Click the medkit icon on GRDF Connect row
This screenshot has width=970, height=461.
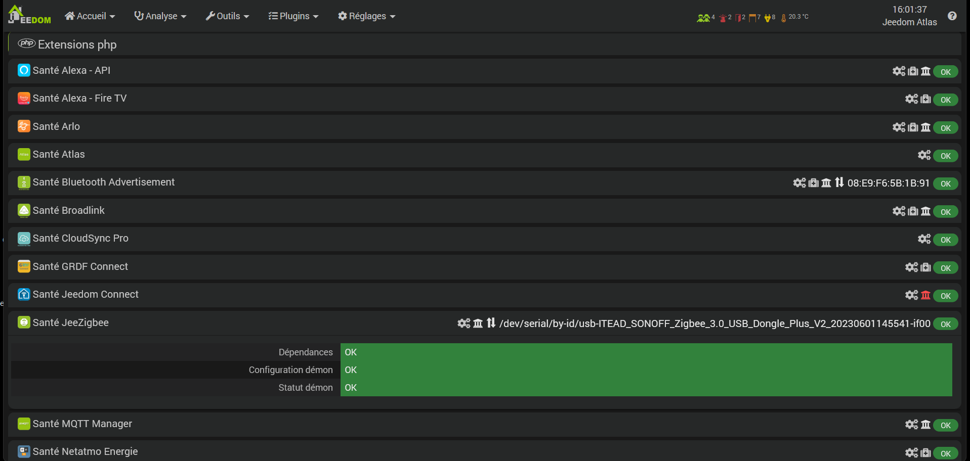coord(925,267)
